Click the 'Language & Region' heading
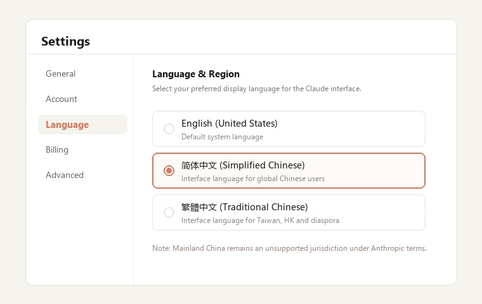 point(196,74)
